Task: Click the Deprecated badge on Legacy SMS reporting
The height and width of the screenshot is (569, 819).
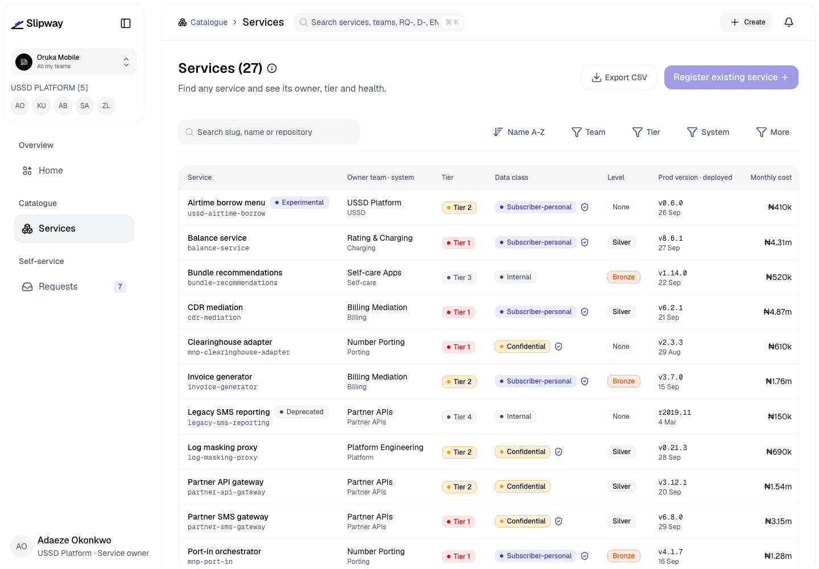Action: (301, 412)
